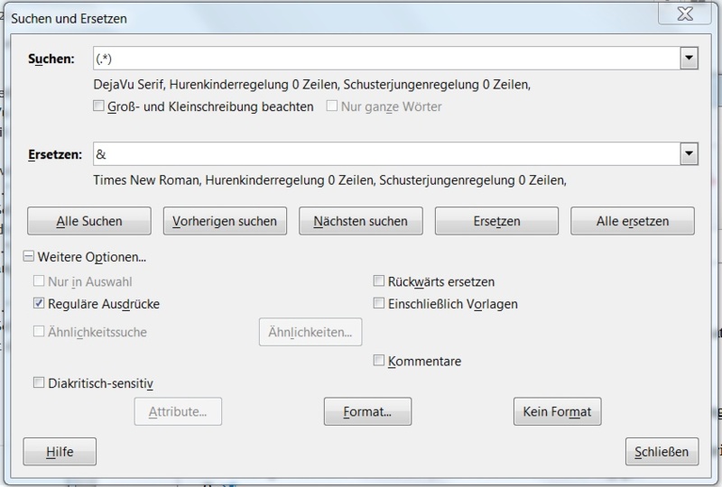The height and width of the screenshot is (487, 722).
Task: Enable Groß- und Kleinschreibung beachten
Action: (x=99, y=106)
